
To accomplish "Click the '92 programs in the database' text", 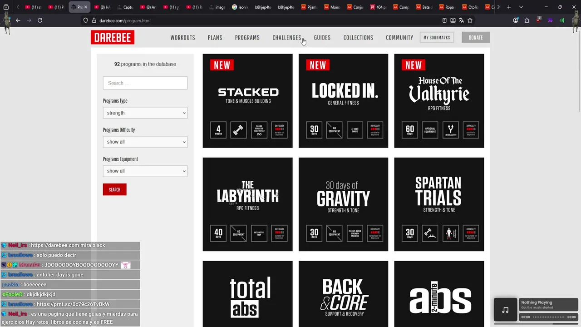I will click(145, 64).
